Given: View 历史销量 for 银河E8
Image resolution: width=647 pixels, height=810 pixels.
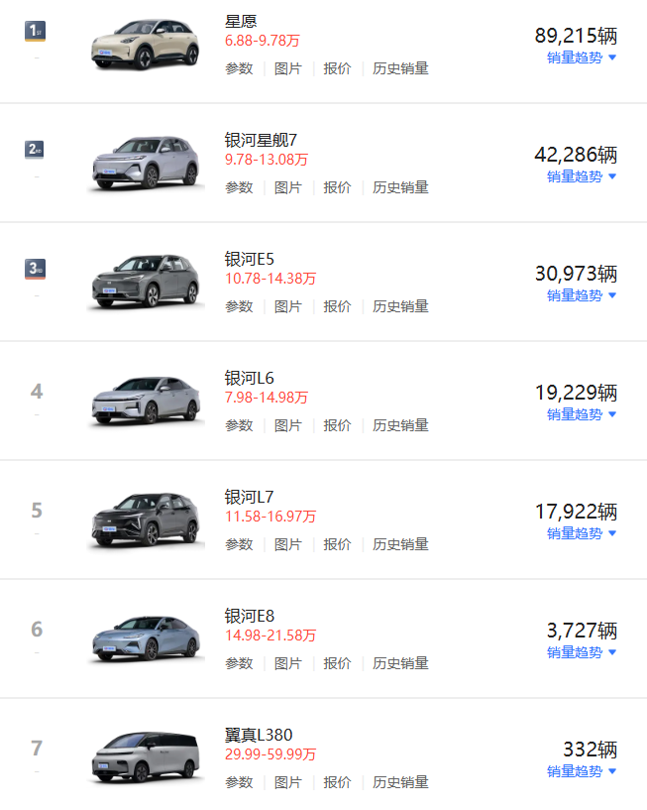Looking at the screenshot, I should [400, 663].
